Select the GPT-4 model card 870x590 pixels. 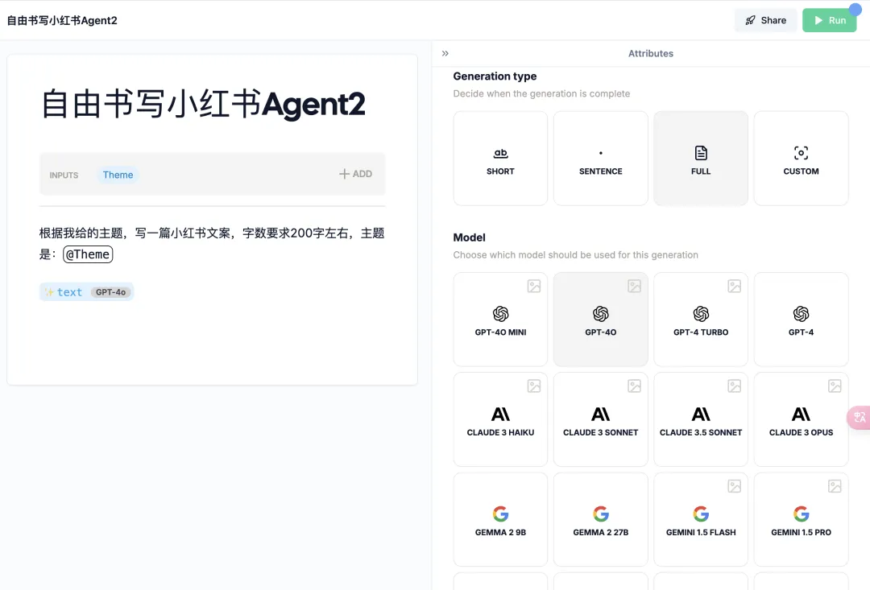click(x=802, y=320)
